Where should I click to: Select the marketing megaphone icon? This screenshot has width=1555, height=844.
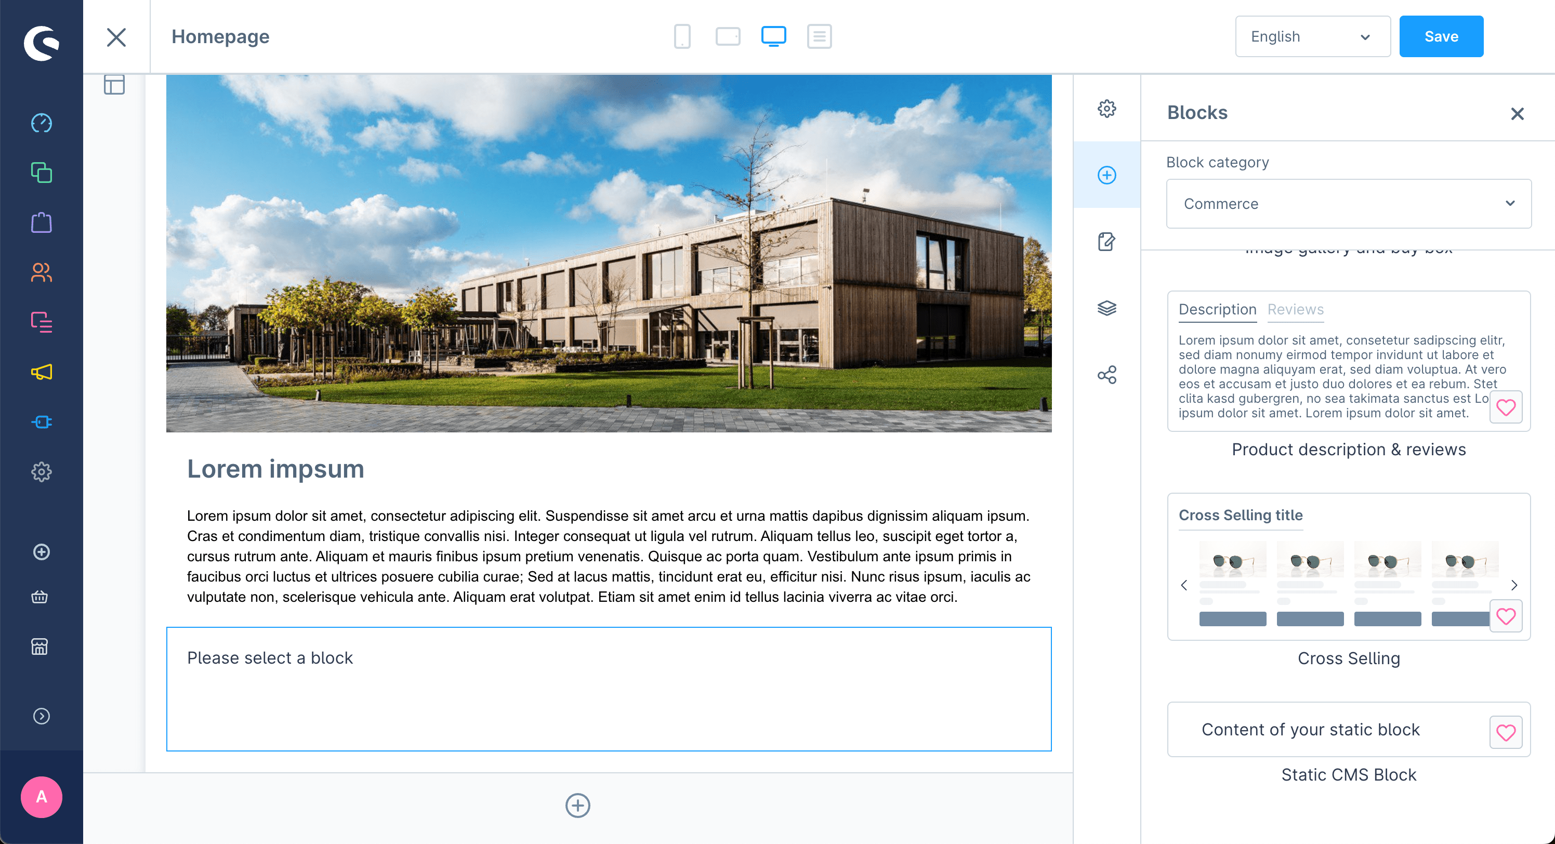(x=42, y=372)
